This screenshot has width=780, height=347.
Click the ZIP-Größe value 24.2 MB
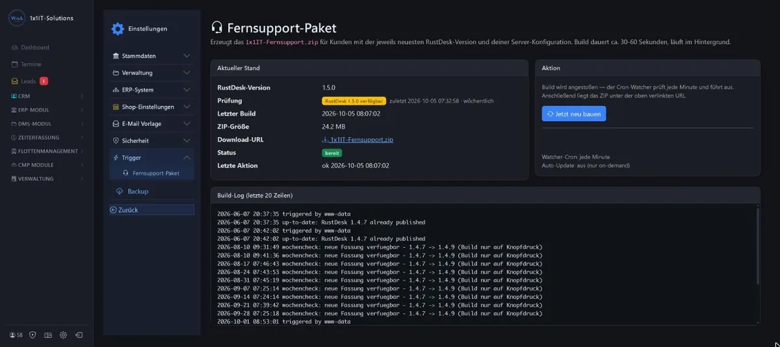pyautogui.click(x=333, y=127)
